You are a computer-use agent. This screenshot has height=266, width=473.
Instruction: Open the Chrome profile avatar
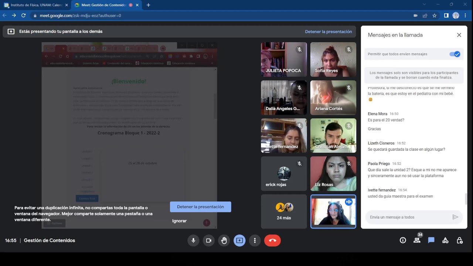click(x=456, y=16)
